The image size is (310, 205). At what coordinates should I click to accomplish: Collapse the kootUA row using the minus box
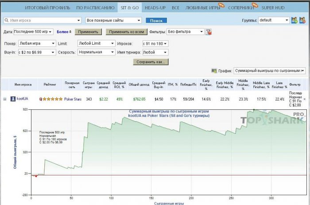[5, 99]
